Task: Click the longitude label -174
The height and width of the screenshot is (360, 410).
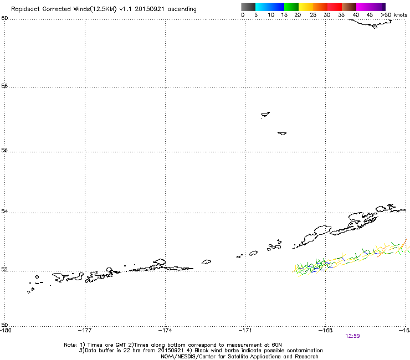Action: point(165,331)
